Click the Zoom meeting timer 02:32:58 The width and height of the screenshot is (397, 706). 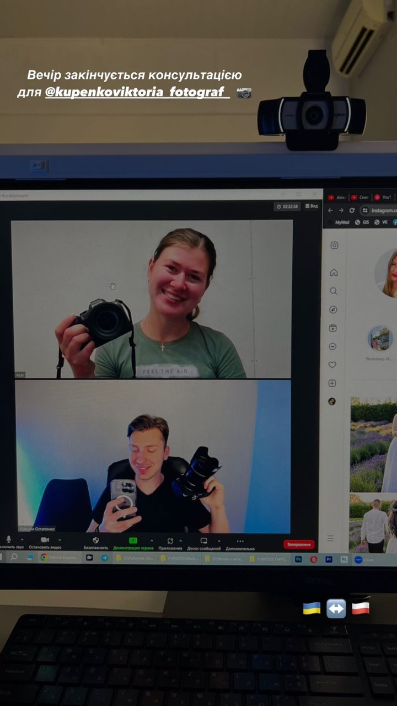pos(287,206)
